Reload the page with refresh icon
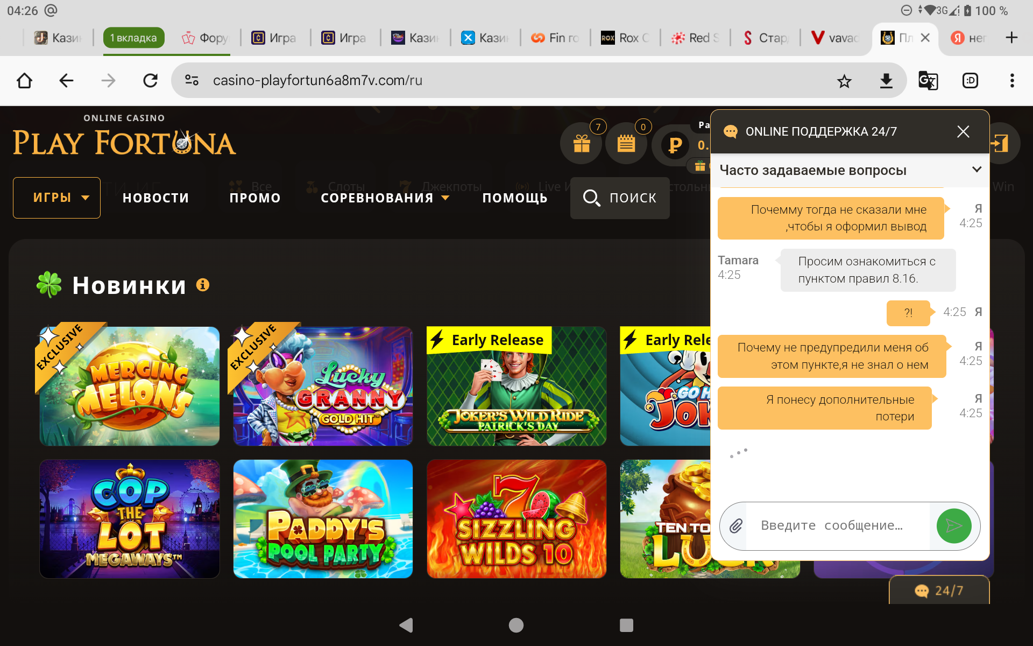Image resolution: width=1033 pixels, height=646 pixels. [150, 81]
